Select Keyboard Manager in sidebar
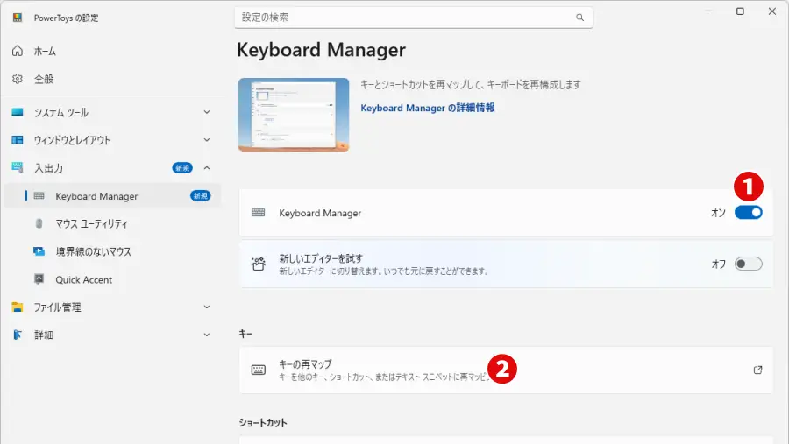The image size is (789, 444). point(111,196)
